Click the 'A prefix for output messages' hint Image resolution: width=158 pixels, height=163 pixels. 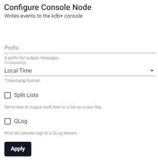[32, 58]
